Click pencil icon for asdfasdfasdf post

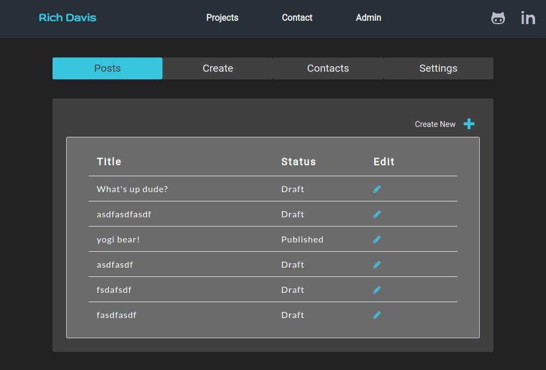[x=377, y=214]
